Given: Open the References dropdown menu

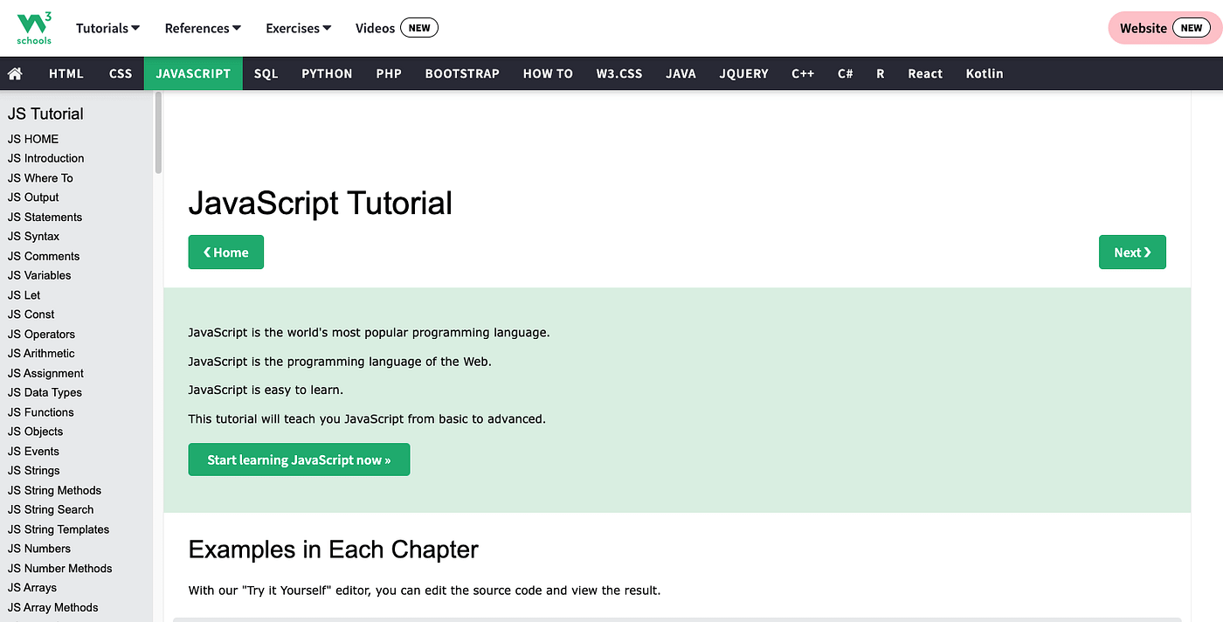Looking at the screenshot, I should coord(203,28).
